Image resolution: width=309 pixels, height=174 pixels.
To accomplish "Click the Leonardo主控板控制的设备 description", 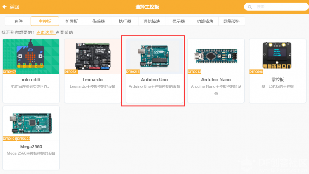I will click(93, 86).
